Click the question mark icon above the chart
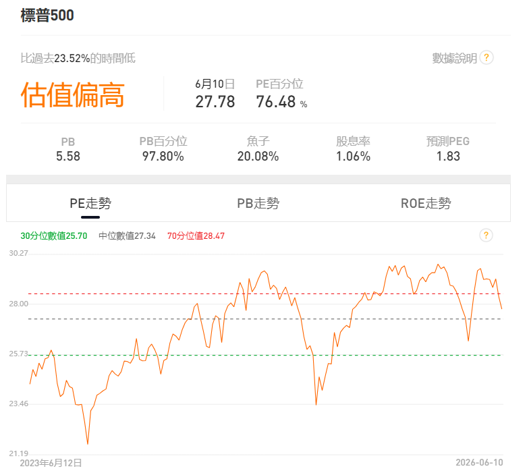The image size is (527, 473). pos(486,235)
